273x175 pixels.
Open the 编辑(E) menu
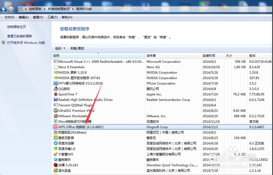pyautogui.click(x=24, y=17)
